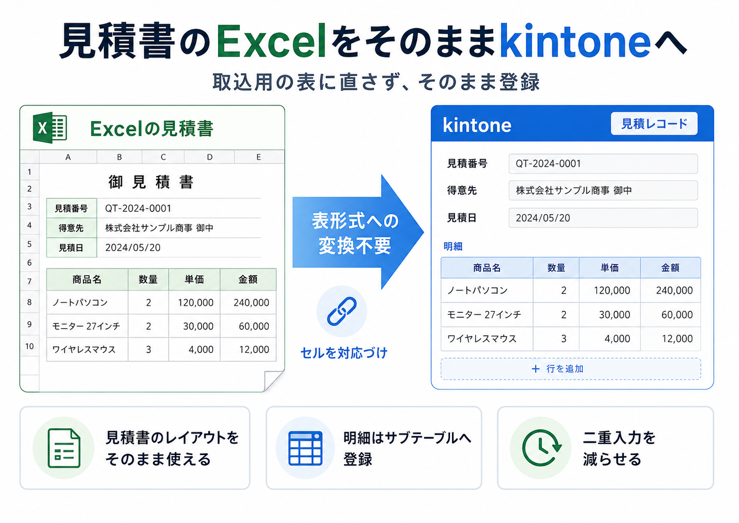
Task: Click the plus icon beside 行を追加
Action: (x=535, y=369)
